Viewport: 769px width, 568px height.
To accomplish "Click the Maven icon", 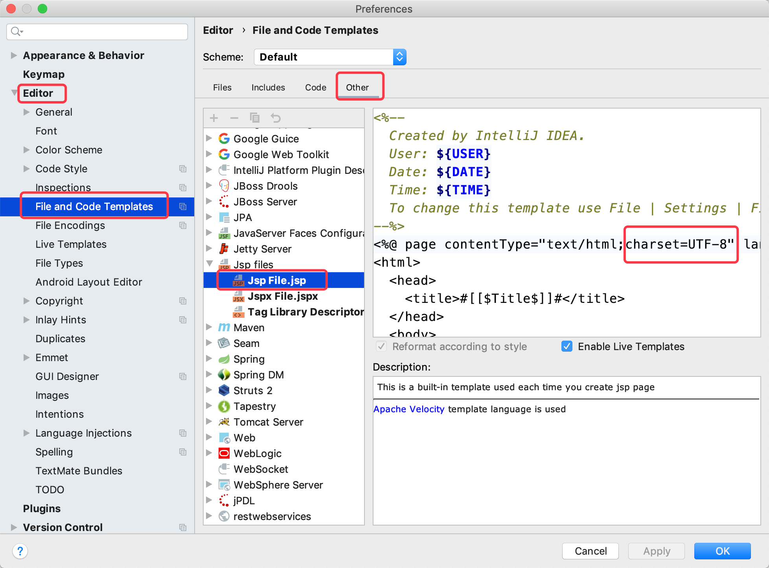I will [x=224, y=327].
